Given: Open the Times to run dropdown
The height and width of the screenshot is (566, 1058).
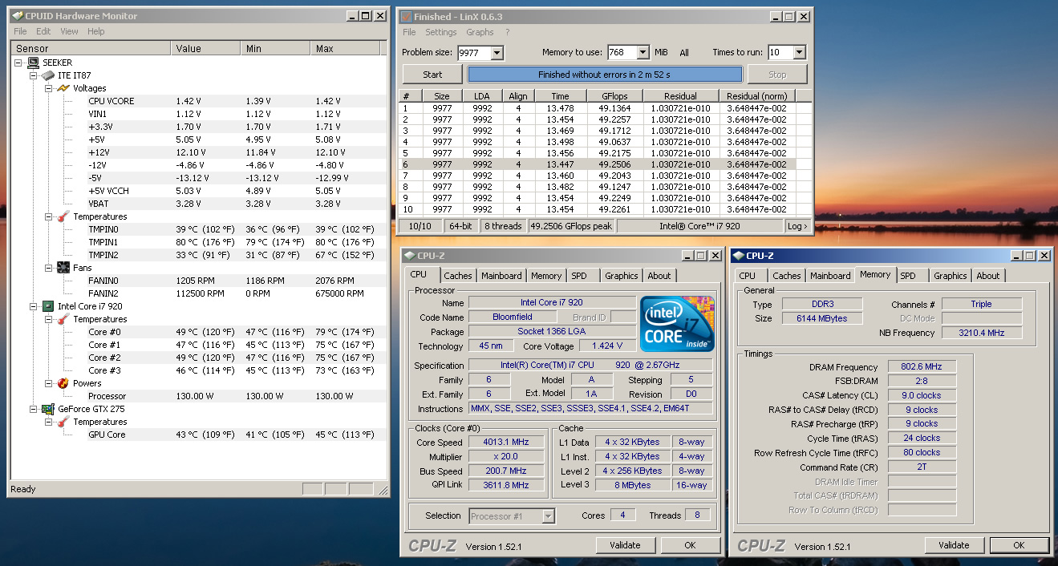Looking at the screenshot, I should [x=799, y=53].
